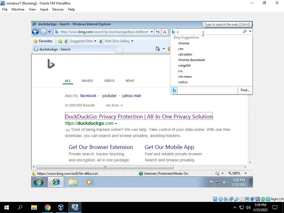Click the Action Center flag in the Windows 7 tray
The height and width of the screenshot is (213, 284).
click(212, 182)
